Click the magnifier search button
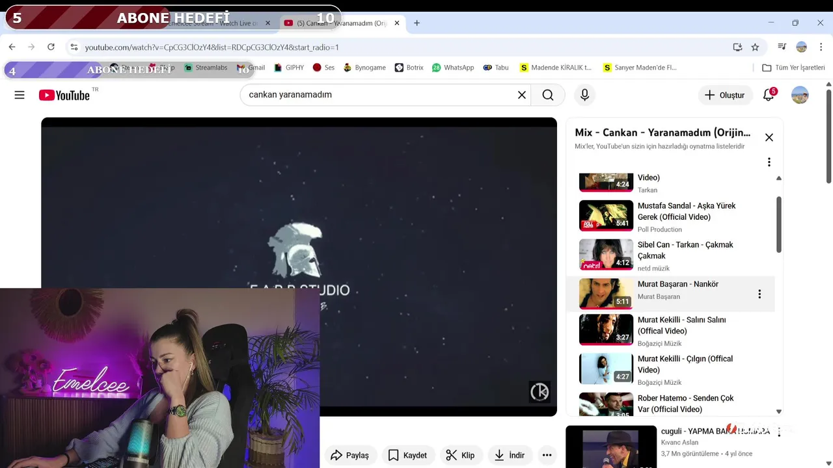This screenshot has height=468, width=833. pyautogui.click(x=548, y=95)
